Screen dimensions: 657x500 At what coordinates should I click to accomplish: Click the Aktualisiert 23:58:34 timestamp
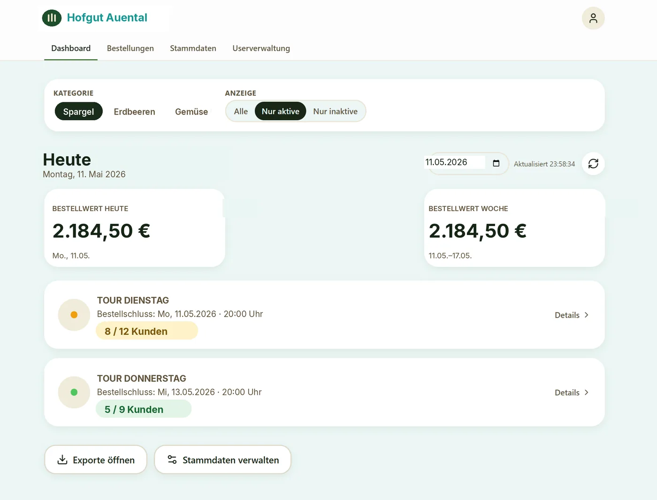pyautogui.click(x=544, y=164)
